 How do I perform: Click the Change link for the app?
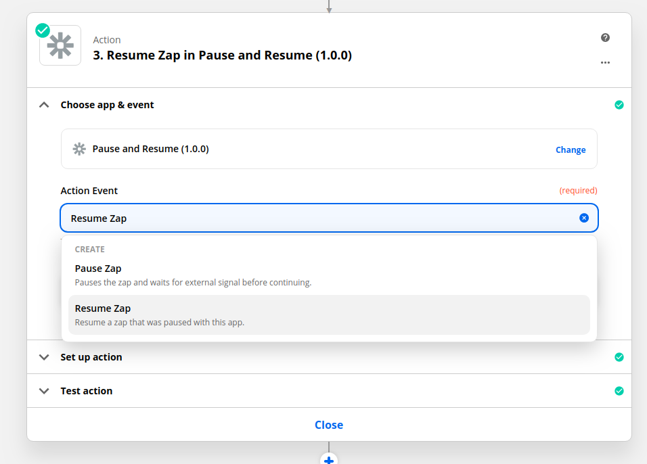coord(571,150)
